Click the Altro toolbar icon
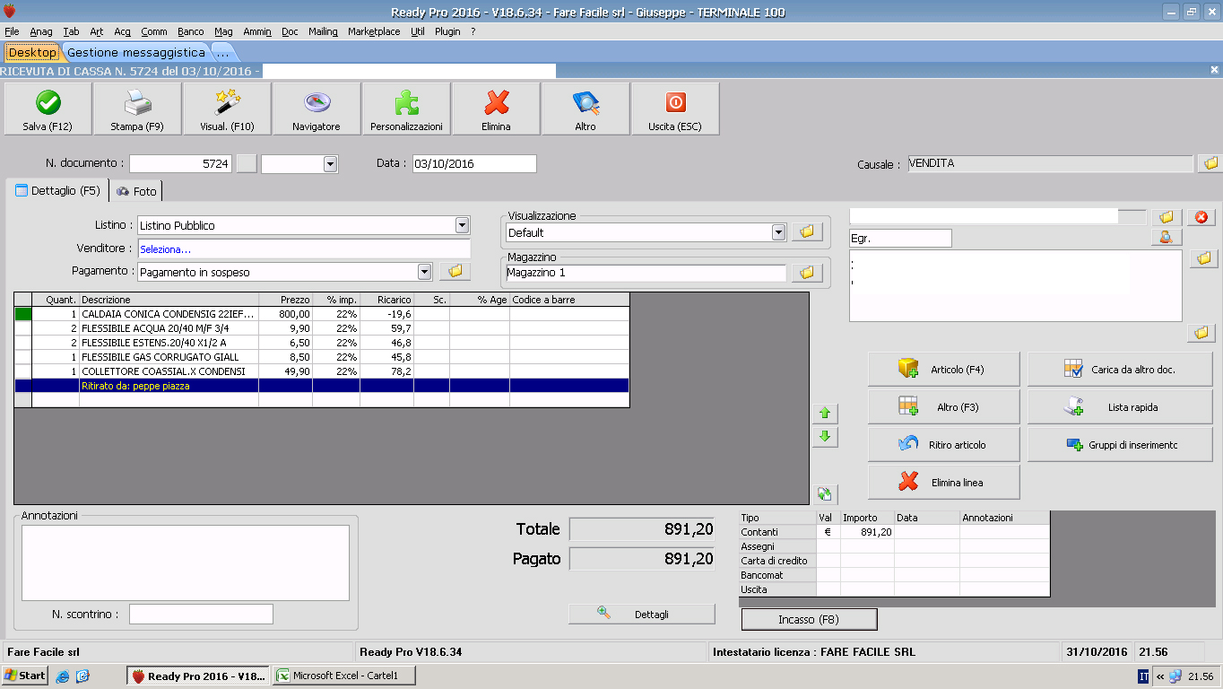This screenshot has height=689, width=1223. coord(585,103)
